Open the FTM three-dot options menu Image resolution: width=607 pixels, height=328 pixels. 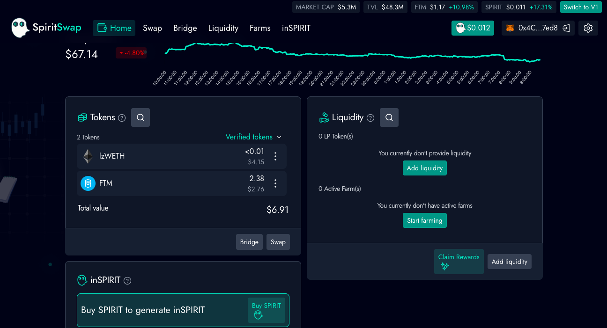[x=275, y=183]
